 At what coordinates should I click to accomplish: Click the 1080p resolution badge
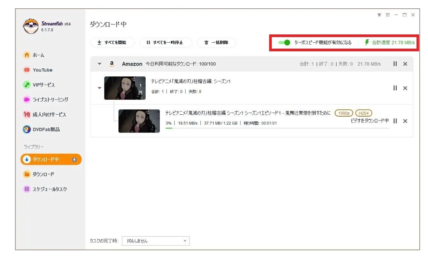tap(344, 113)
